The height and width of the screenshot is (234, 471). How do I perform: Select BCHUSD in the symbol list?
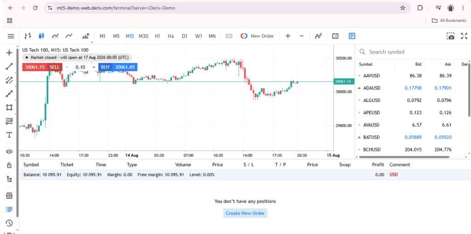[x=372, y=150]
